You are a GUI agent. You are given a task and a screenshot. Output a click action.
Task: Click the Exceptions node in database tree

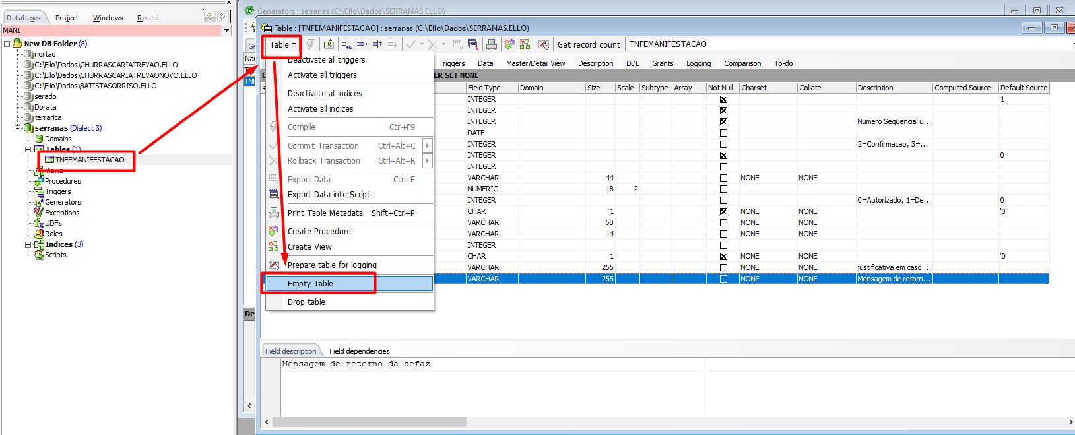(62, 213)
